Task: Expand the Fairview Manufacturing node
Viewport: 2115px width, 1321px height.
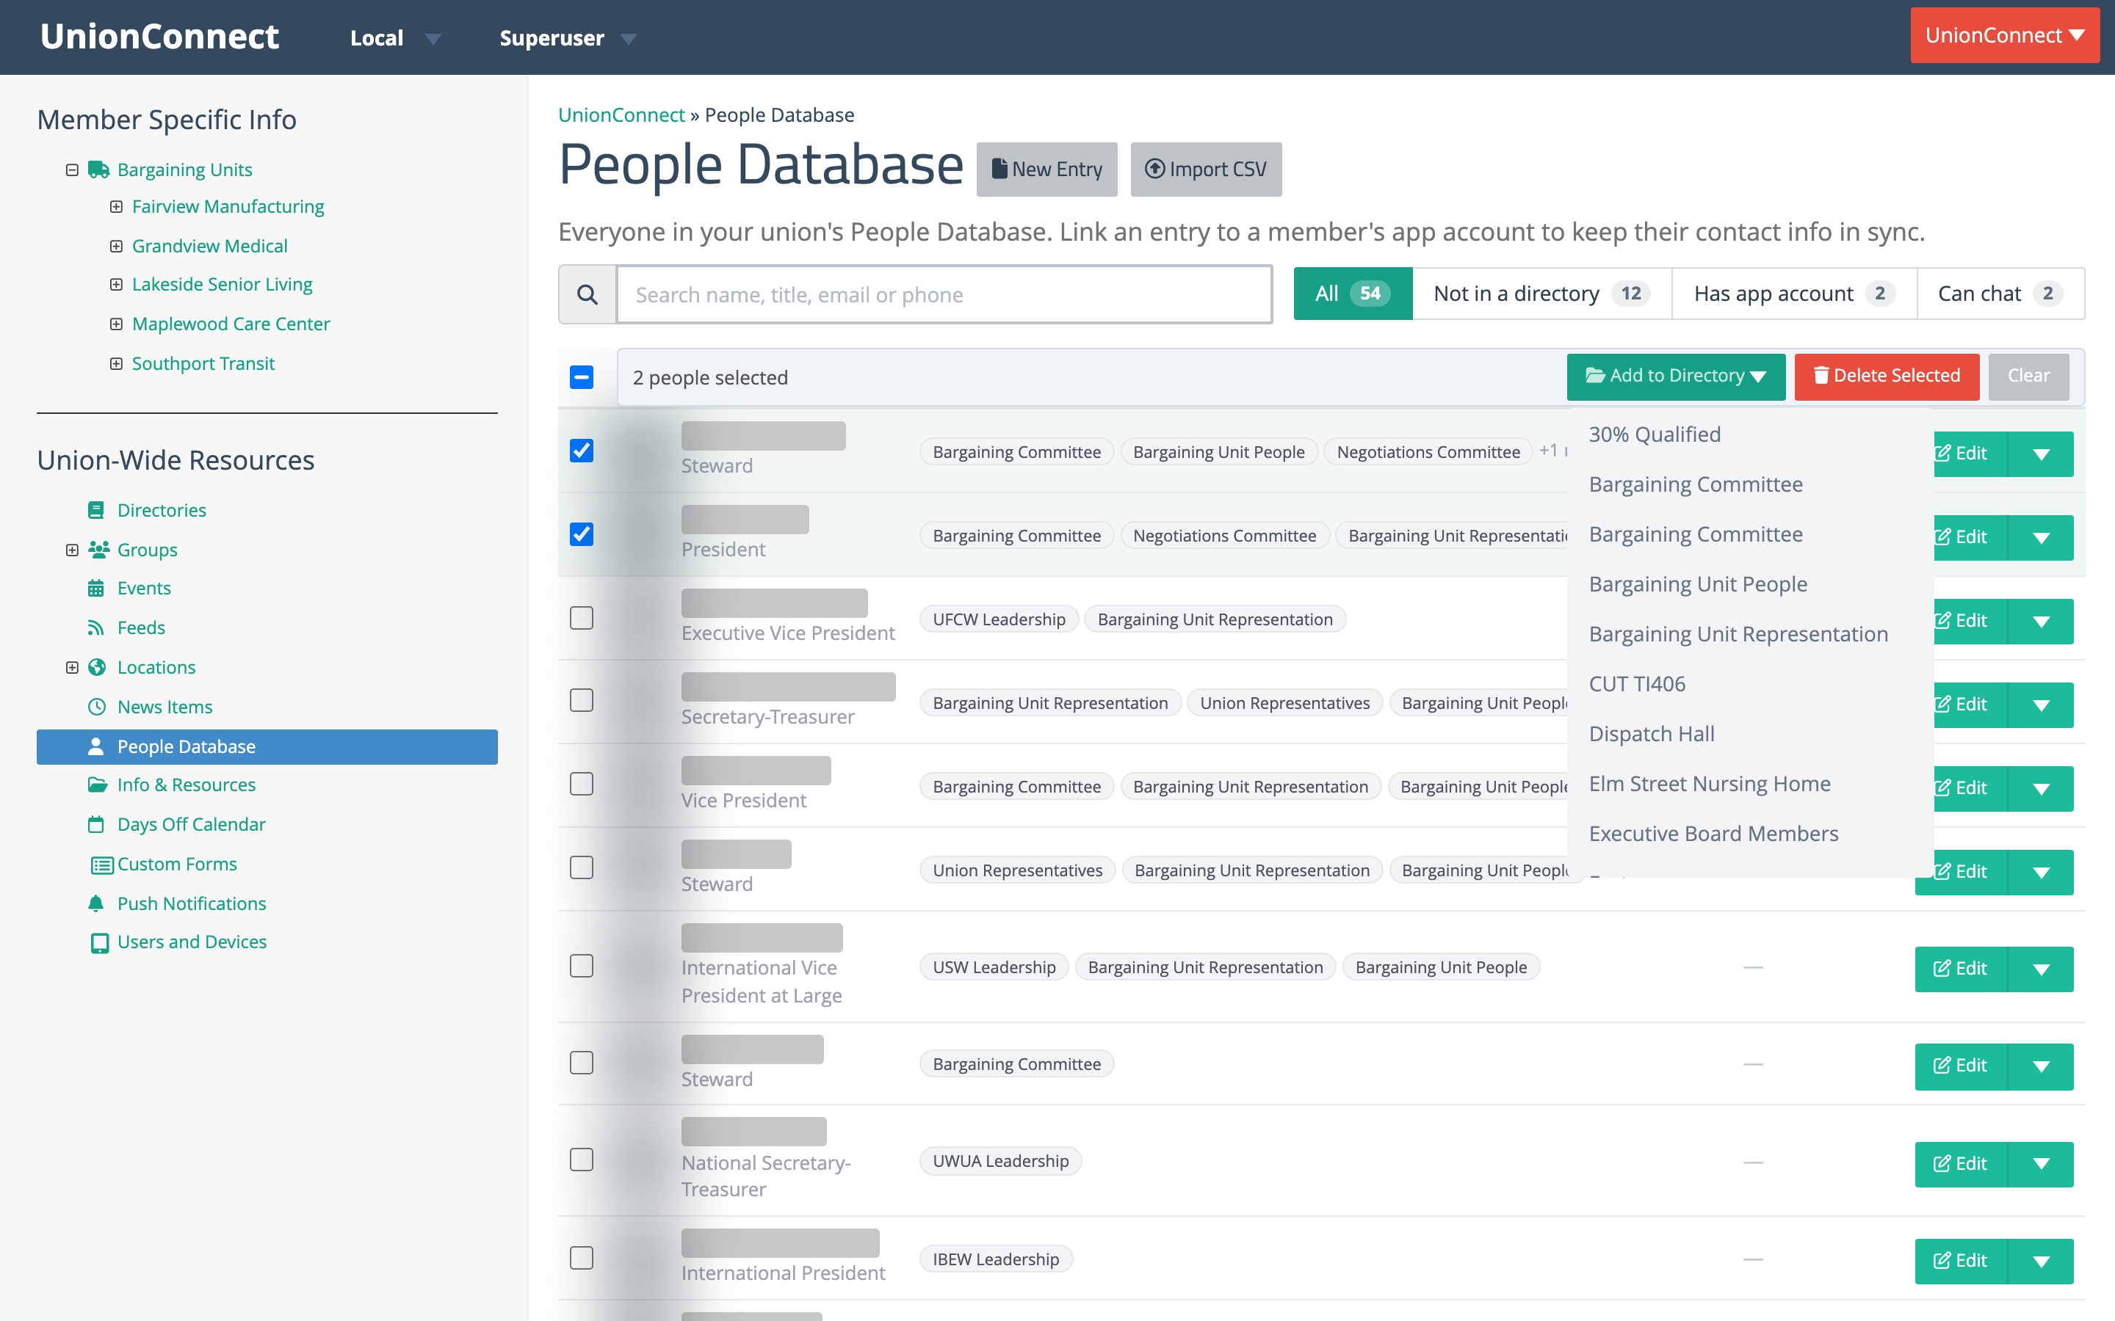Action: pos(116,207)
